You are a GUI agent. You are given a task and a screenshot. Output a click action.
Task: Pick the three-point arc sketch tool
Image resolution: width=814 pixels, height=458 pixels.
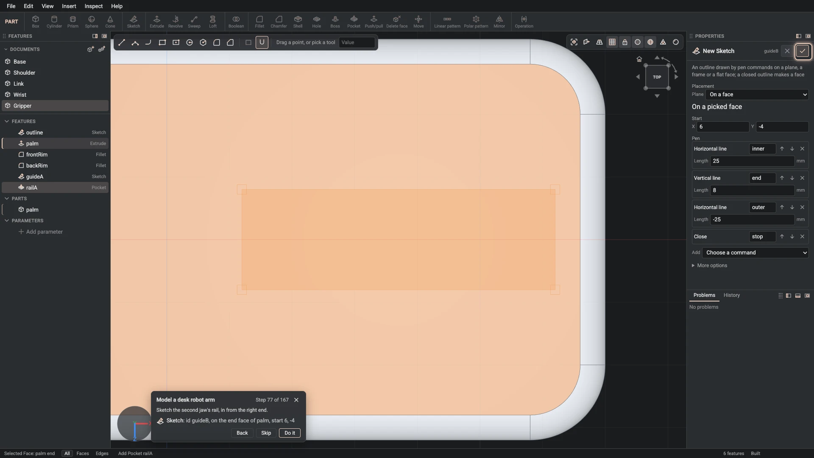click(135, 42)
